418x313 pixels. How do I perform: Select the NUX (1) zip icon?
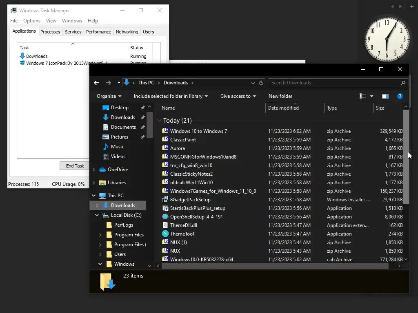click(165, 242)
